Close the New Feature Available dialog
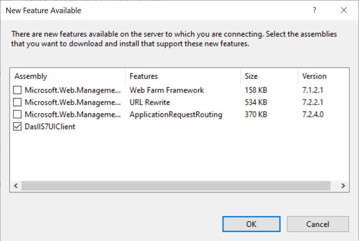 pyautogui.click(x=344, y=11)
